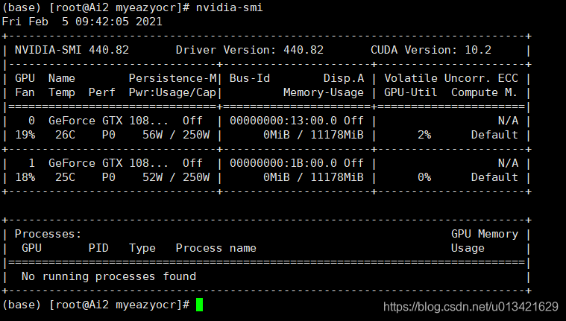566x321 pixels.
Task: Click the Process name column header
Action: tap(216, 248)
